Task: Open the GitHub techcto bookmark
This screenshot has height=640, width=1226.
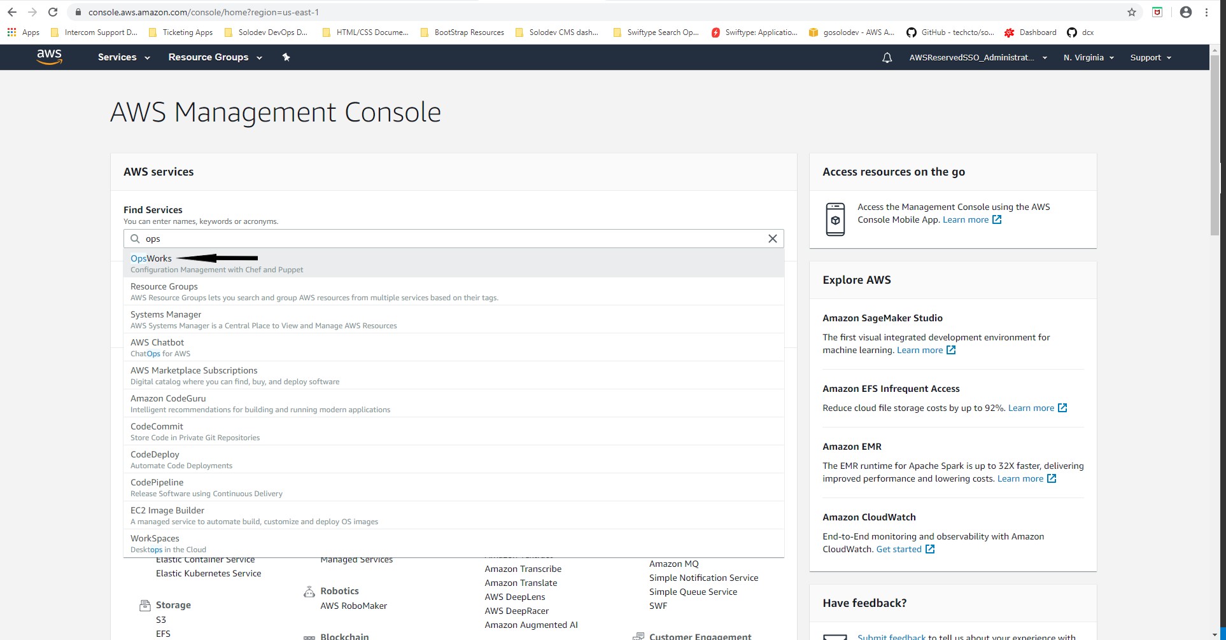Action: point(950,32)
